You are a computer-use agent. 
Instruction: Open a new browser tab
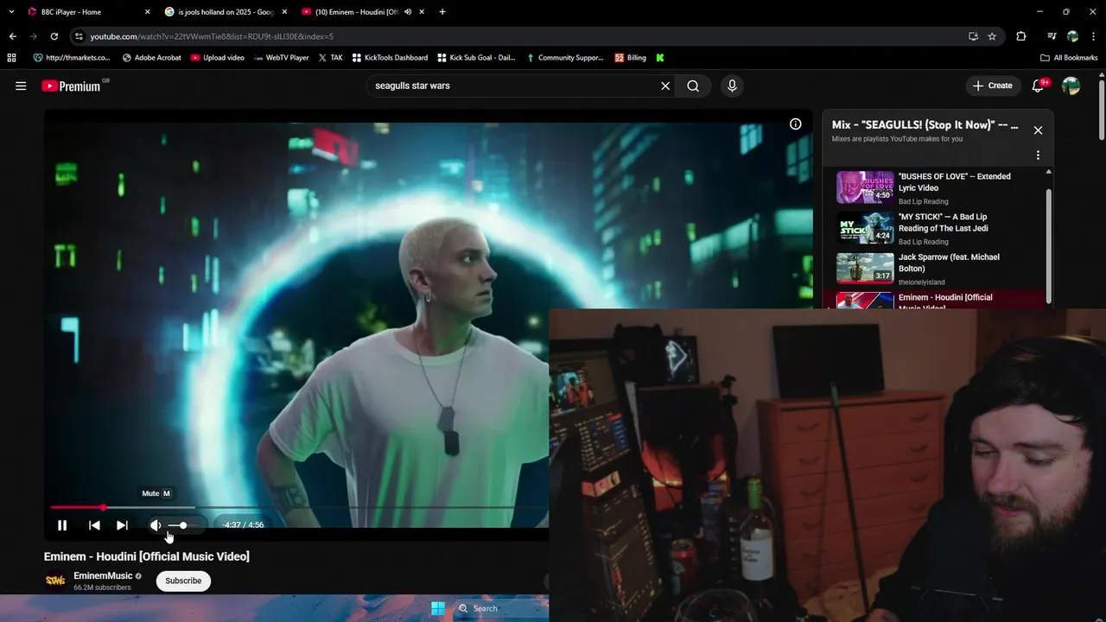click(442, 12)
